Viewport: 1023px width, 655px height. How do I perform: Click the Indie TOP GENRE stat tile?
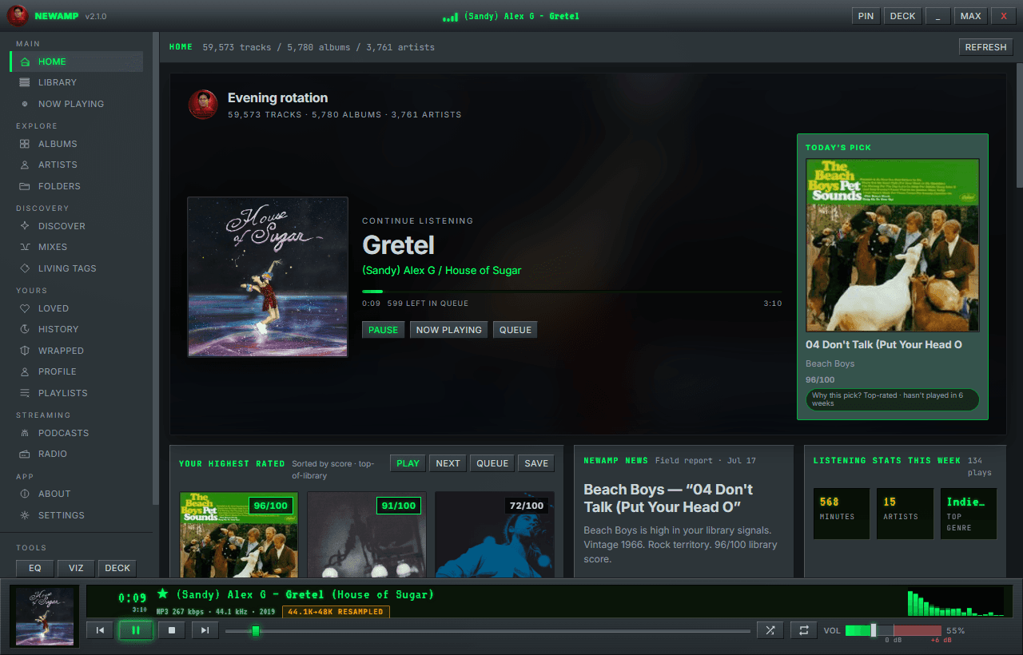pos(968,514)
